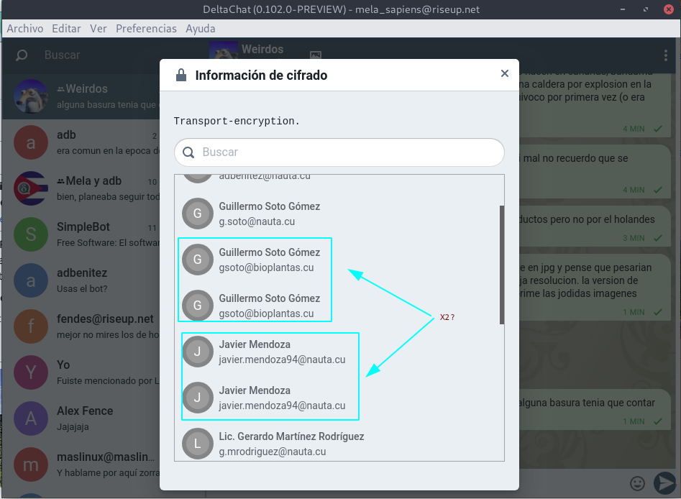Click the purple A avatar of Alex Fence
This screenshot has width=681, height=499.
(31, 418)
